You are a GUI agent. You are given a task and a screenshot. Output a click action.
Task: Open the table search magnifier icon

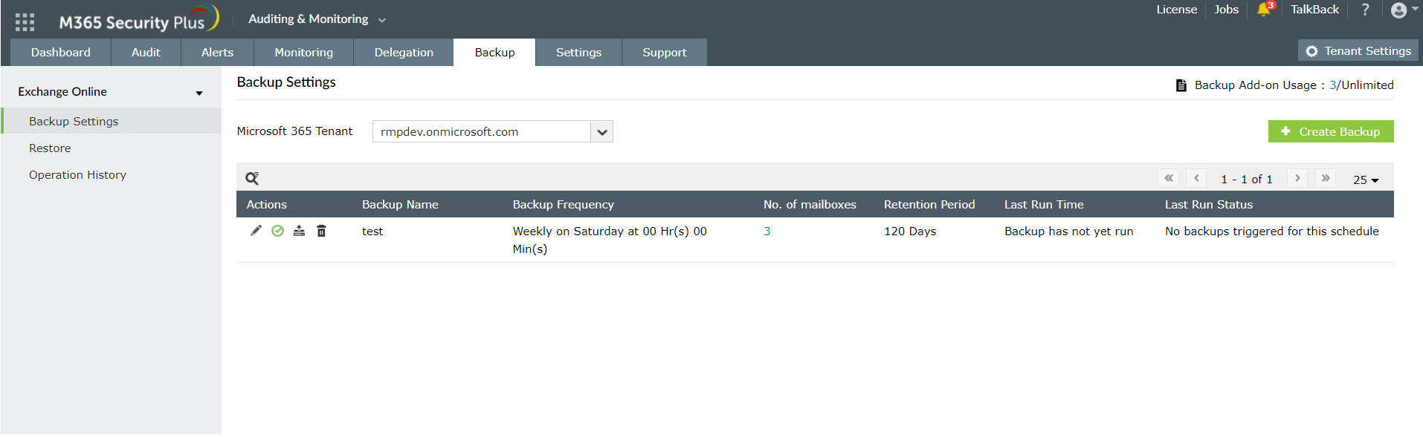coord(252,178)
